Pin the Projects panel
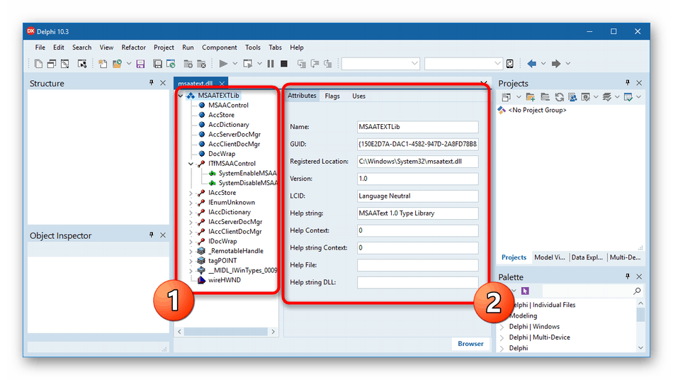The height and width of the screenshot is (380, 673). click(628, 82)
